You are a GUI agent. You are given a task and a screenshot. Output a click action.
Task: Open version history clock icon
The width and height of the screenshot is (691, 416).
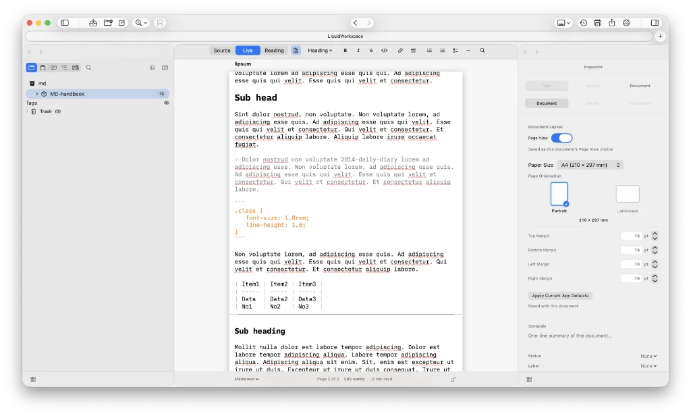[x=584, y=23]
